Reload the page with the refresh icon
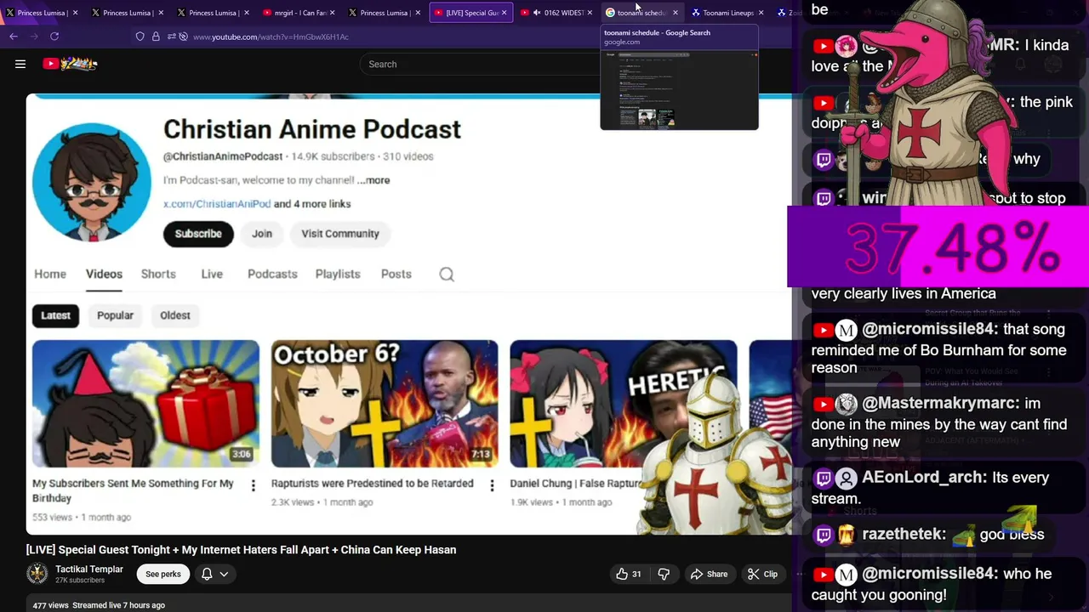The image size is (1089, 612). [54, 37]
